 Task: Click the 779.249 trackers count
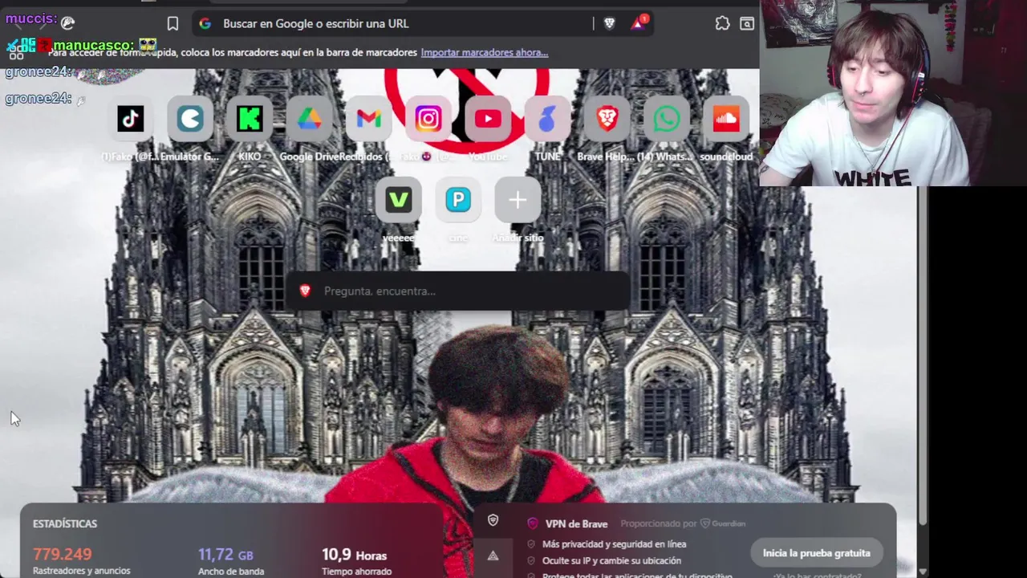click(x=63, y=554)
